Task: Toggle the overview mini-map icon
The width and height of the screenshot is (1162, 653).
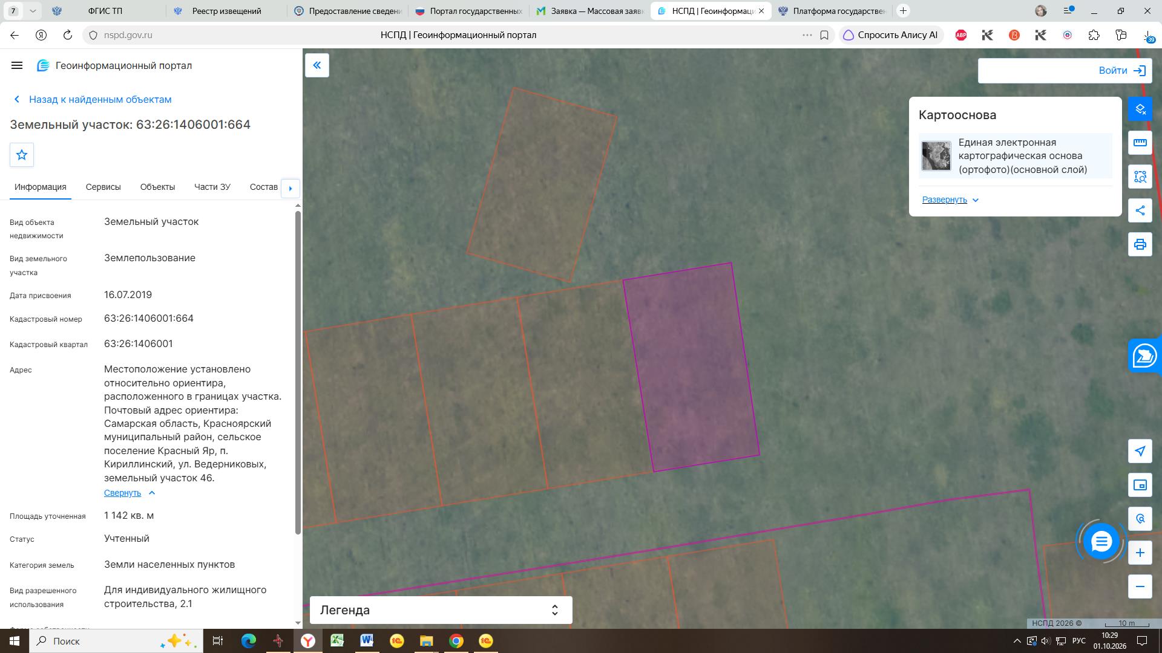Action: click(x=1140, y=485)
